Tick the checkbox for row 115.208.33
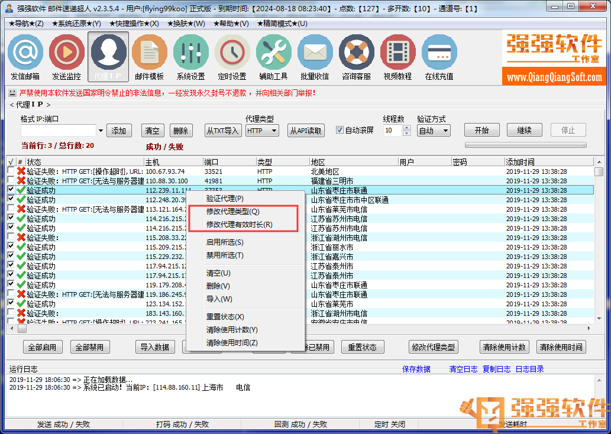This screenshot has height=434, width=611. (x=11, y=237)
